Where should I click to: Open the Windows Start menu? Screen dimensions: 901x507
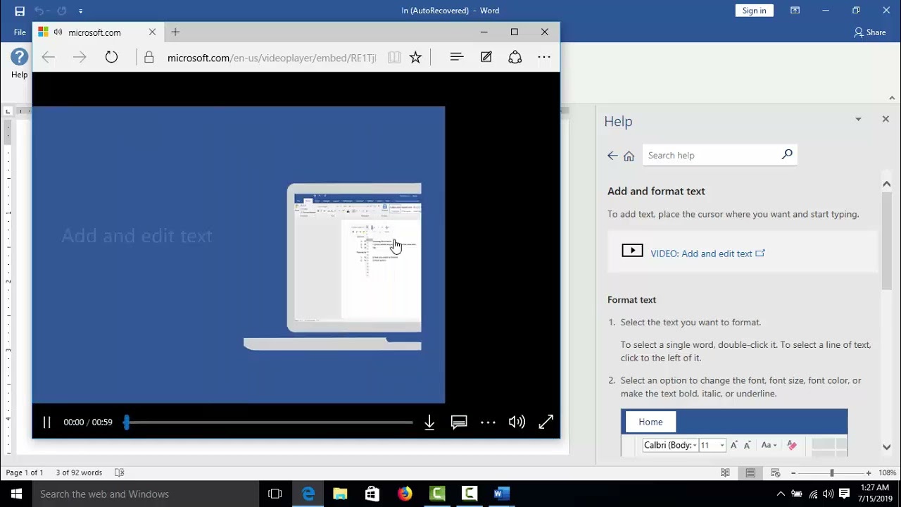[16, 494]
